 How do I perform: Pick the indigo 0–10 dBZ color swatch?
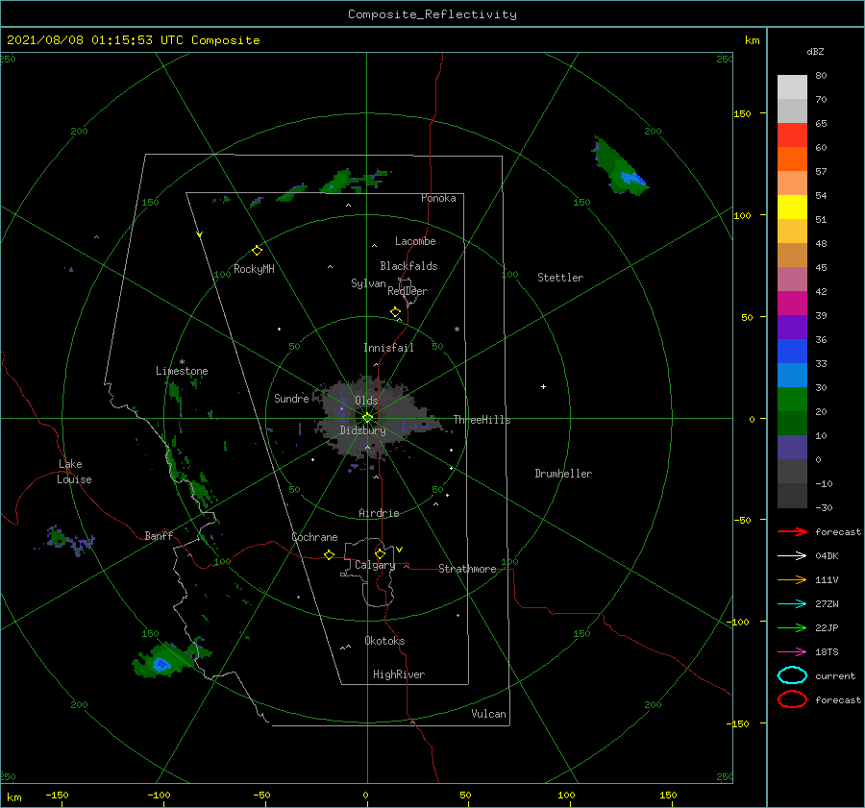click(x=792, y=447)
